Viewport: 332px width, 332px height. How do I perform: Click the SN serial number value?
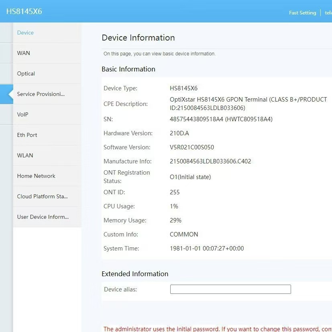[x=221, y=119]
